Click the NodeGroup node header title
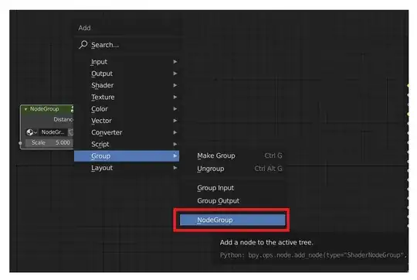Image resolution: width=417 pixels, height=280 pixels. pyautogui.click(x=45, y=109)
